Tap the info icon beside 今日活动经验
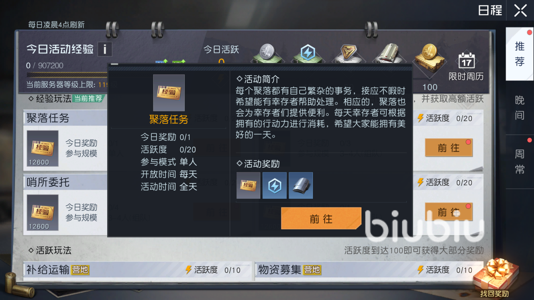This screenshot has height=300, width=534. click(105, 49)
